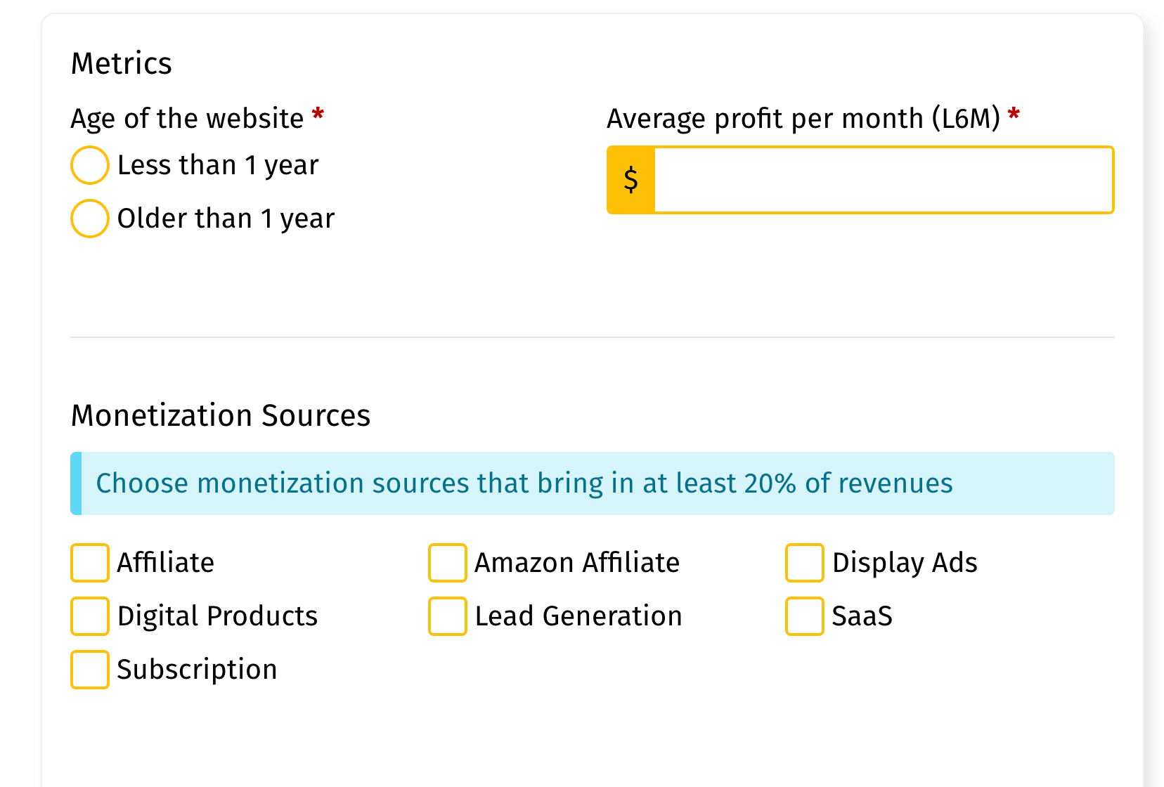Click the Monetization Sources heading

coord(220,415)
